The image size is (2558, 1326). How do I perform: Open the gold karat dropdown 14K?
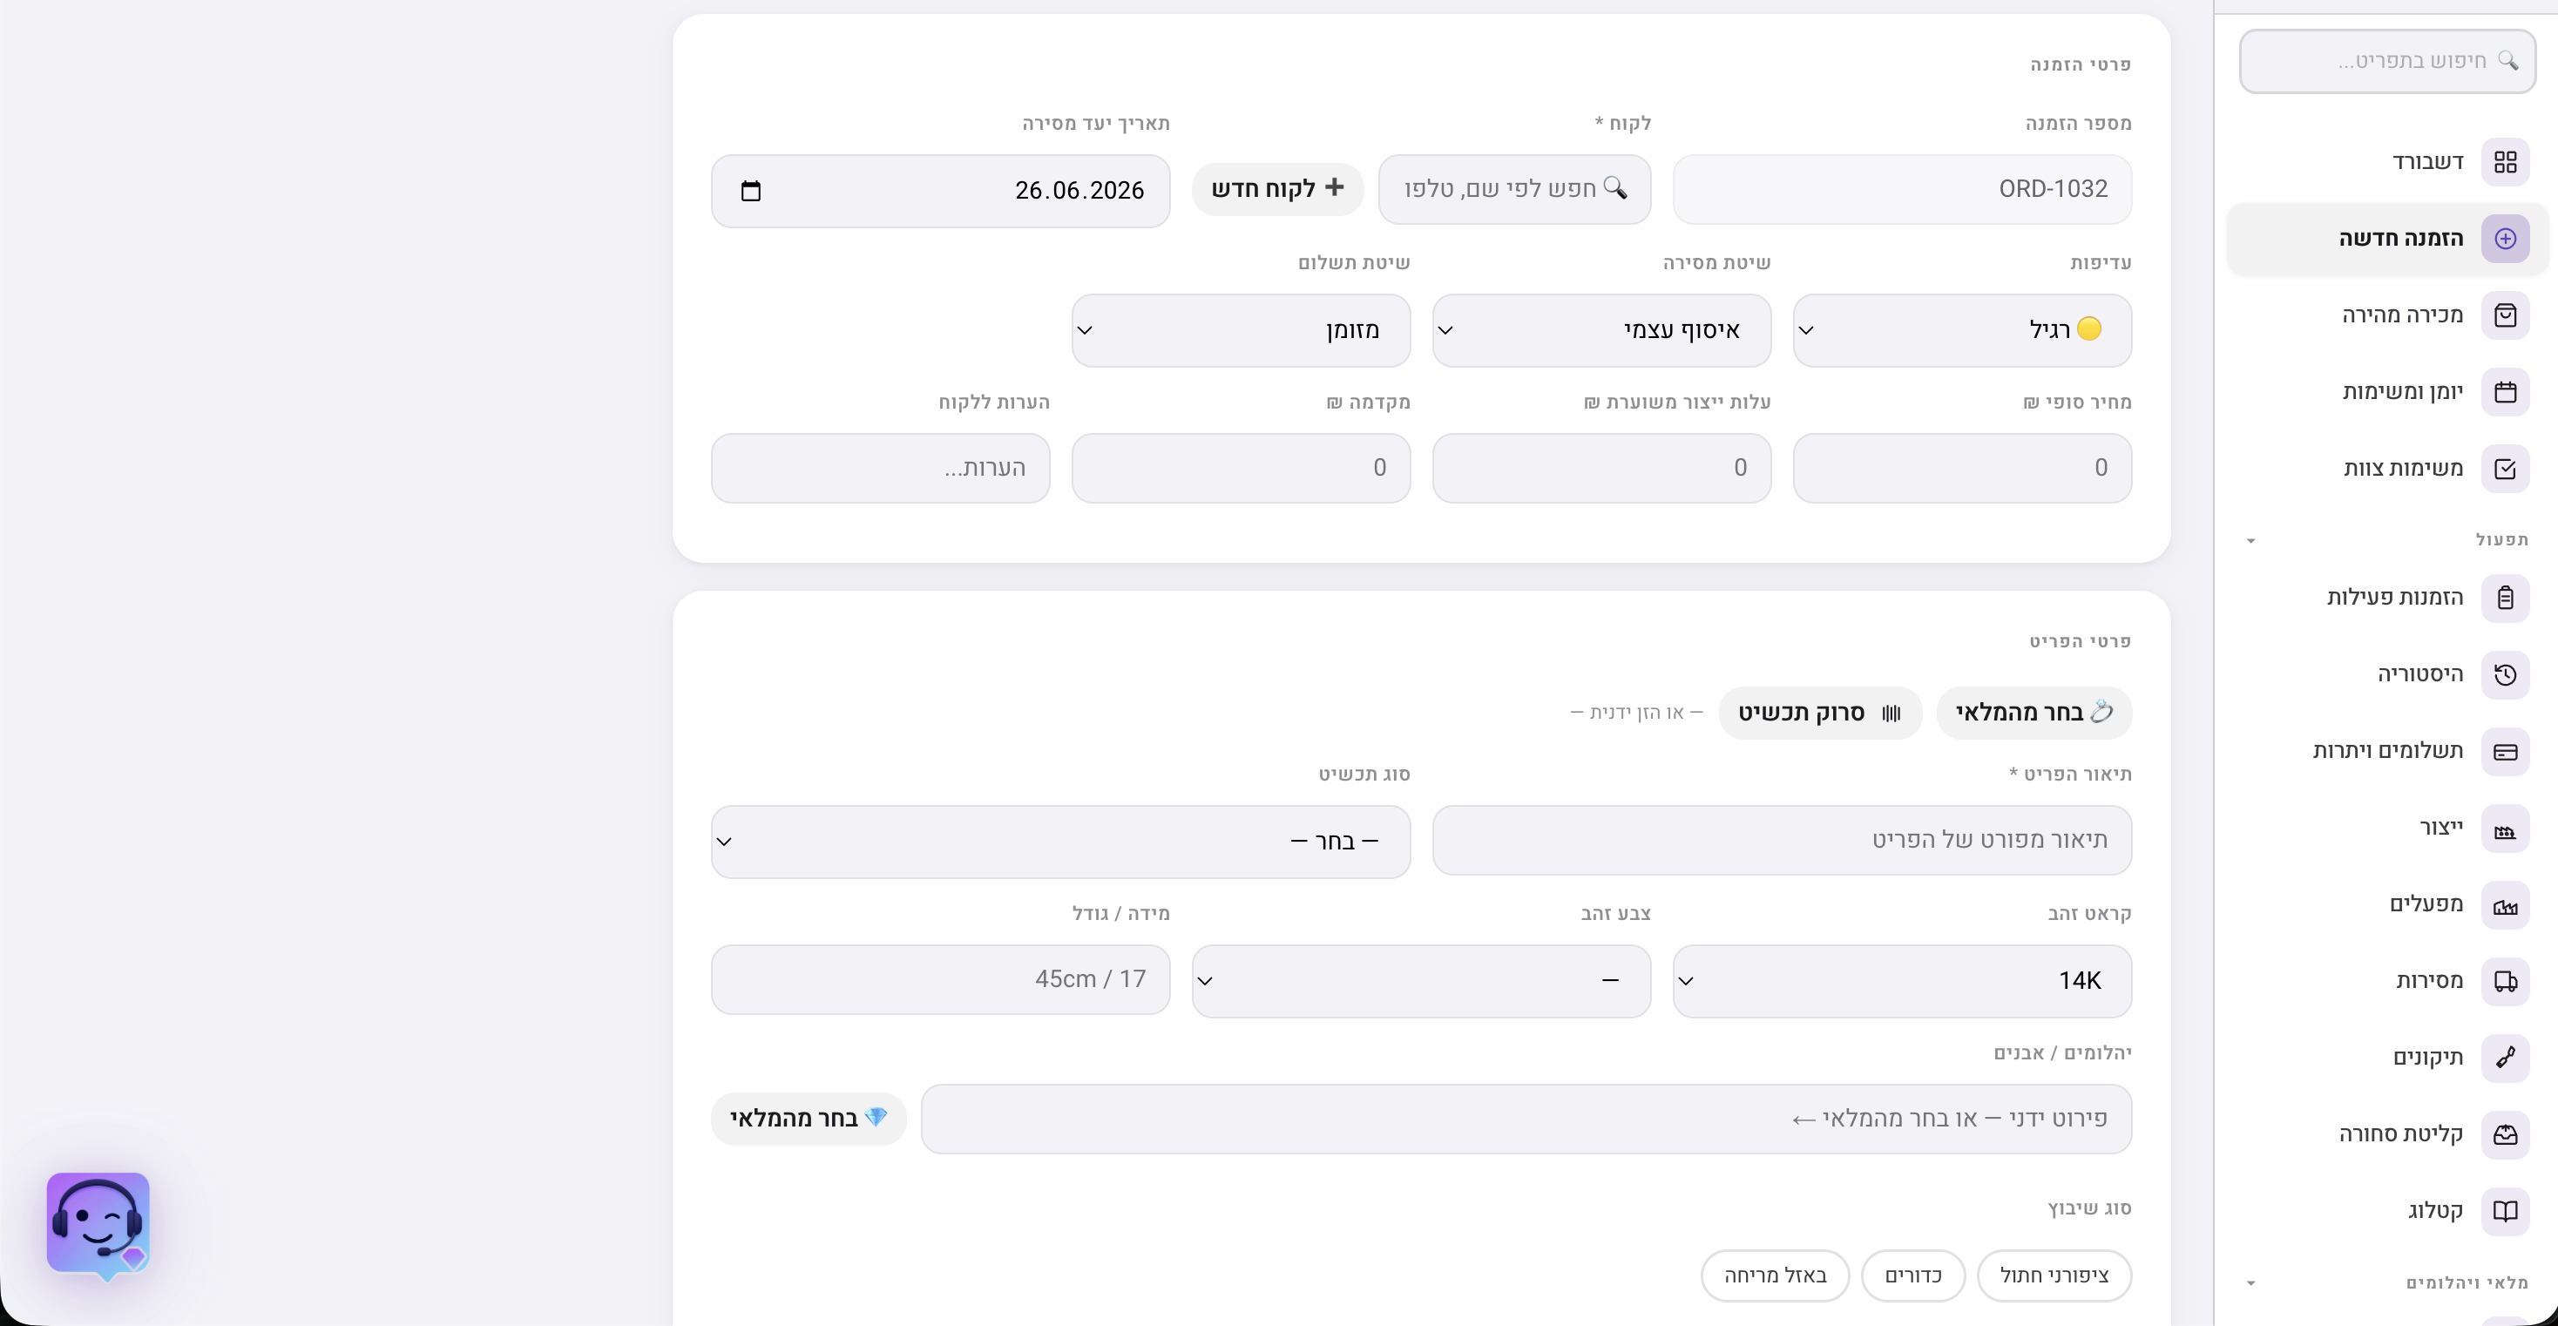point(1902,981)
